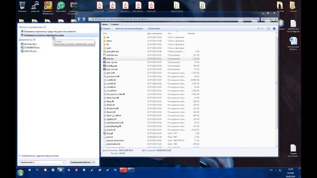Click the Открыть toolbar button

tap(106, 29)
